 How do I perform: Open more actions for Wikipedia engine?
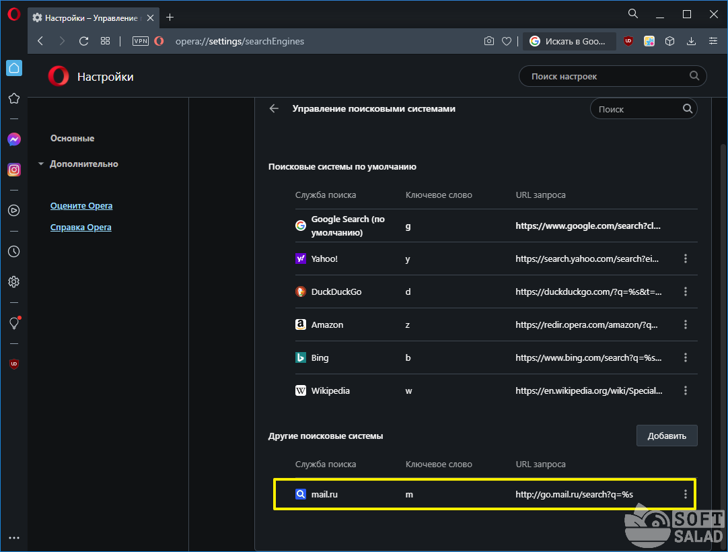pos(686,390)
